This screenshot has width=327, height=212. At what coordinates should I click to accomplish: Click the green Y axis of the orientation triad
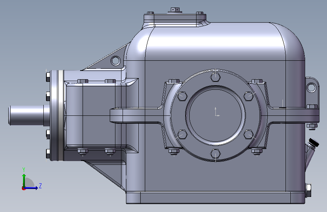(24, 181)
